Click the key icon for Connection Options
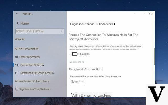This screenshot has width=168, height=105. pyautogui.click(x=17, y=65)
